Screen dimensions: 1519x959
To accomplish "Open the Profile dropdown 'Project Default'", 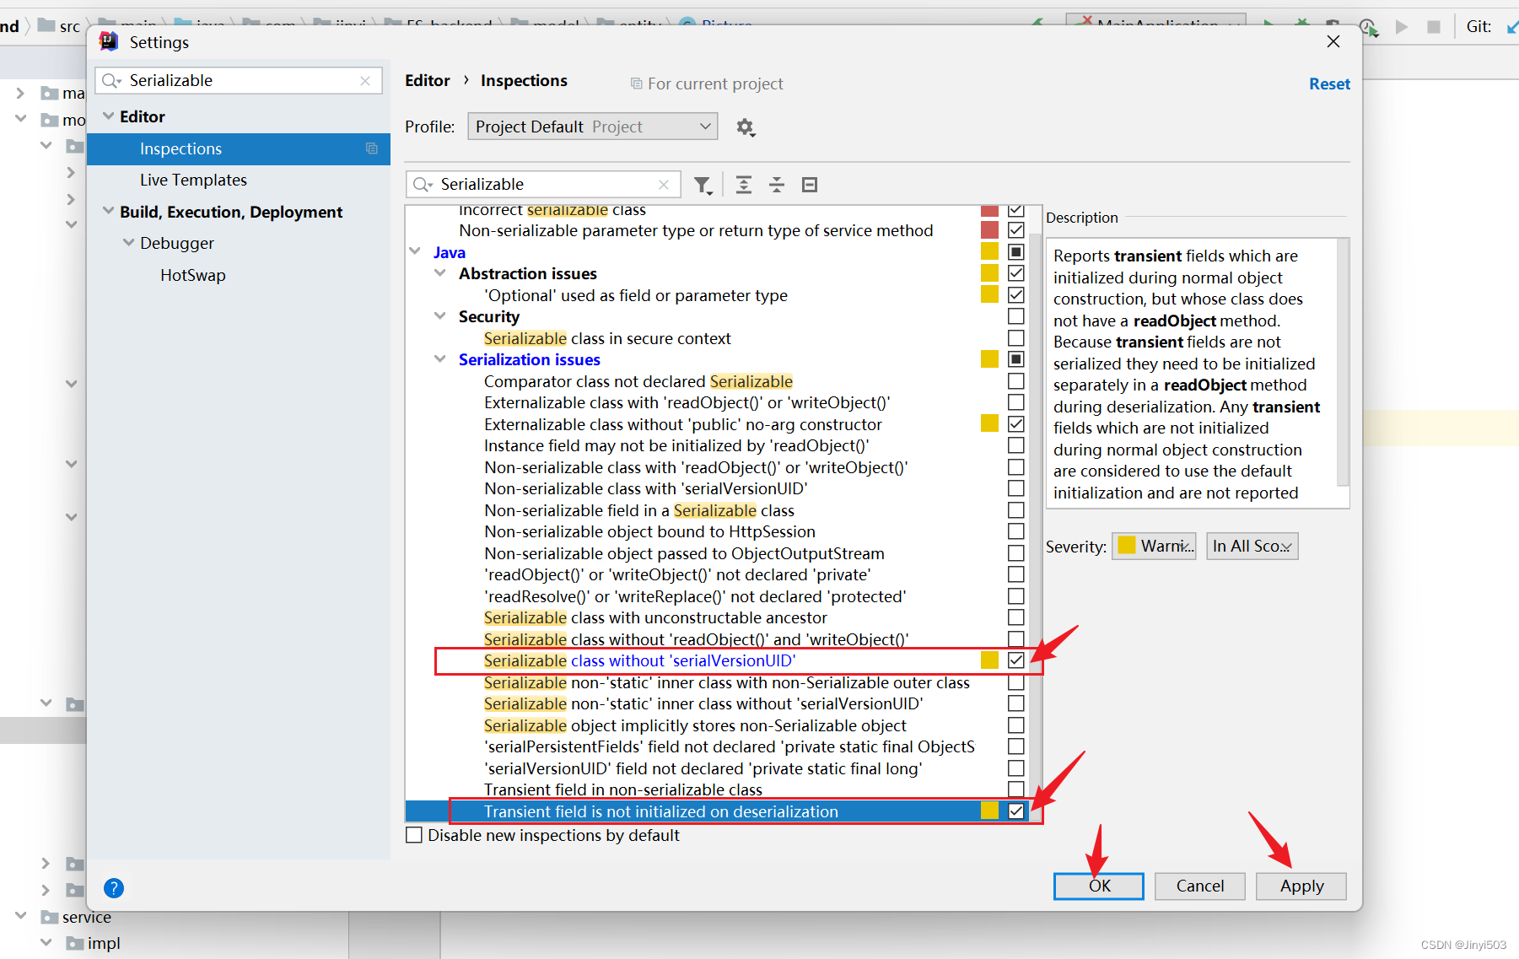I will (x=593, y=127).
